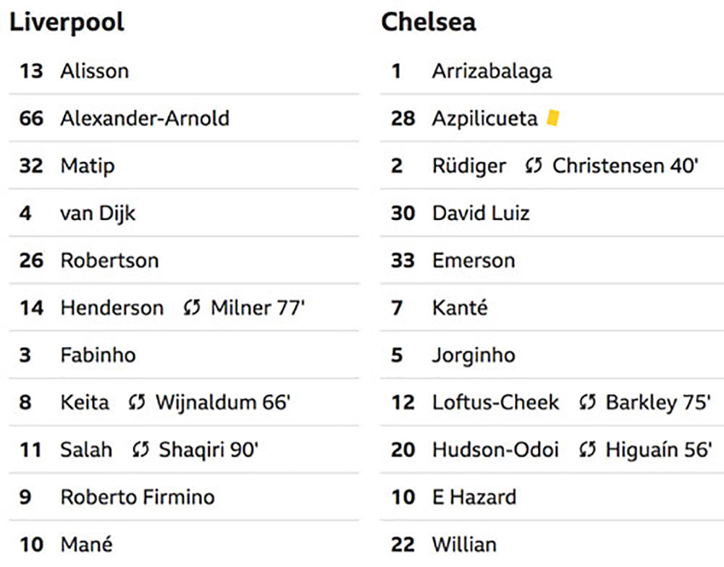Select Roberto Firmino row
The width and height of the screenshot is (724, 567).
(184, 498)
